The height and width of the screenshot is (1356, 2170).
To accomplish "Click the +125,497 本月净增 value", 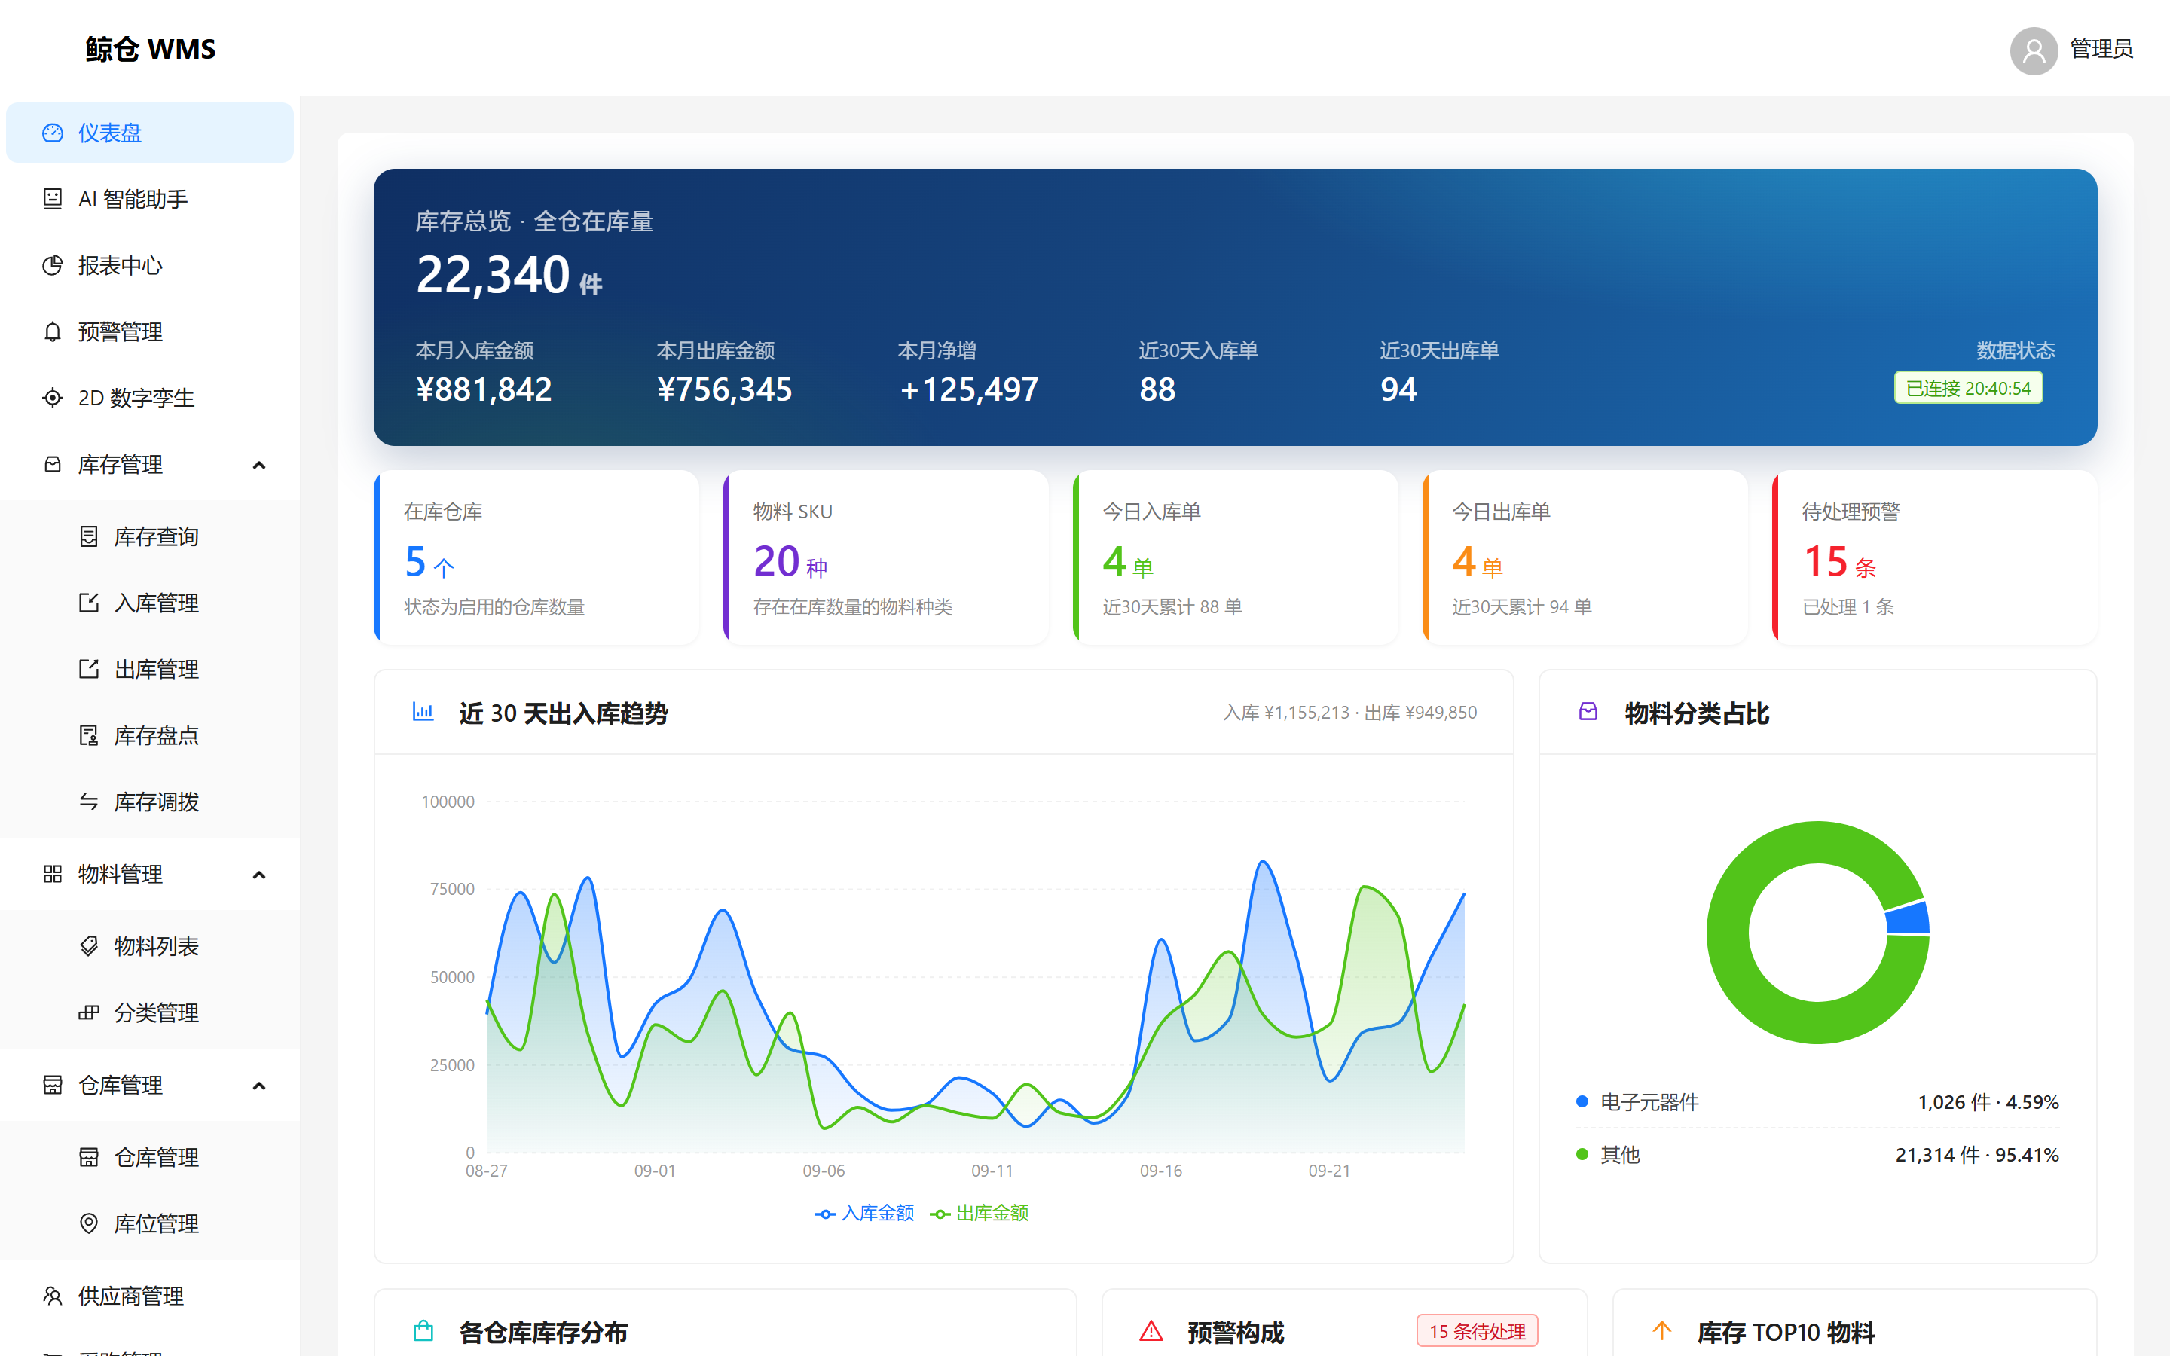I will pyautogui.click(x=968, y=390).
